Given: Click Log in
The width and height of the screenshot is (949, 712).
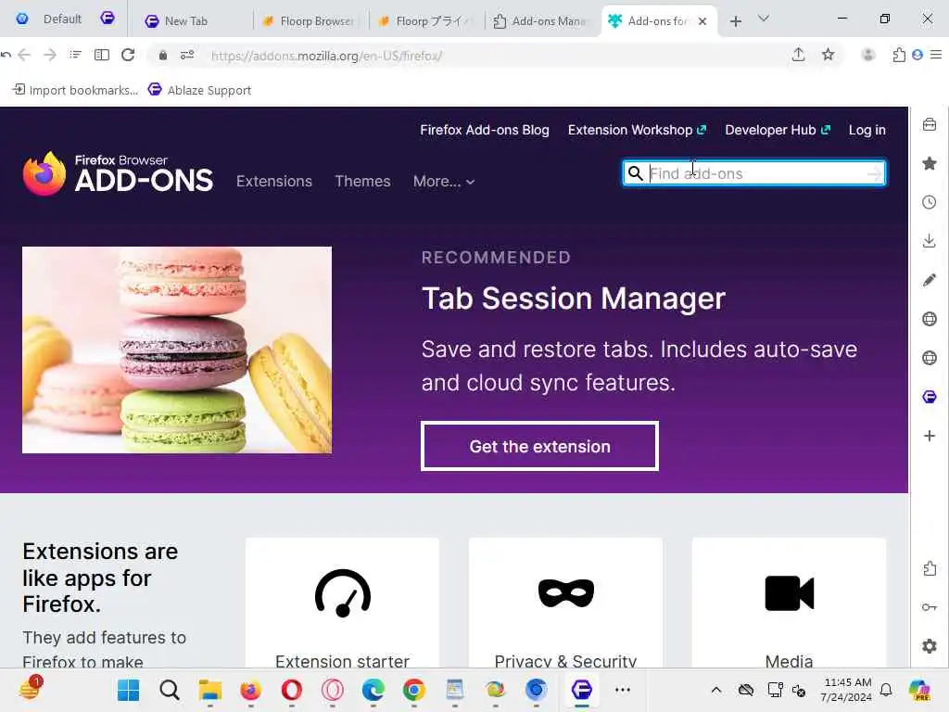Looking at the screenshot, I should (x=867, y=130).
